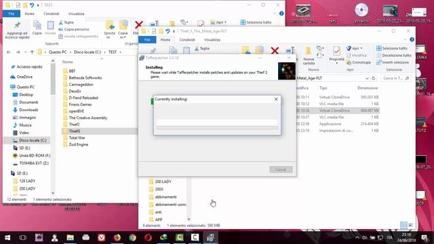Click Copia percorso in TEST window
434x244 pixels.
74,29
